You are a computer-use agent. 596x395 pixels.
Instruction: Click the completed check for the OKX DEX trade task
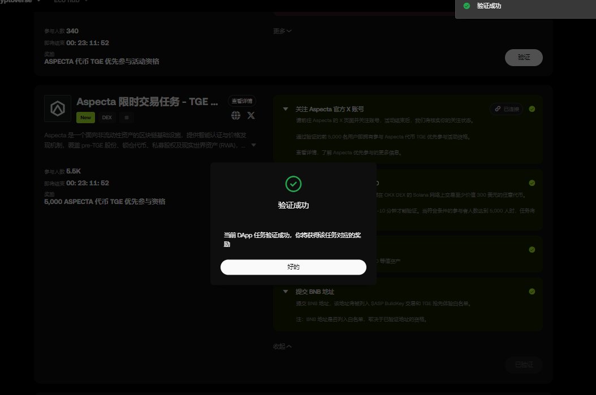pos(532,183)
